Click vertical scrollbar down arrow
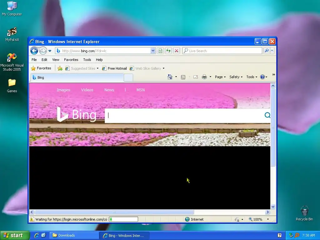320x240 pixels. tap(273, 207)
